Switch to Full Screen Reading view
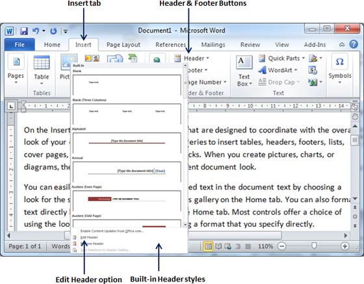The image size is (364, 284). coord(218,246)
